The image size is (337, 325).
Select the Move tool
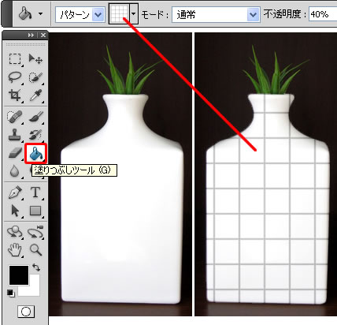coord(35,59)
